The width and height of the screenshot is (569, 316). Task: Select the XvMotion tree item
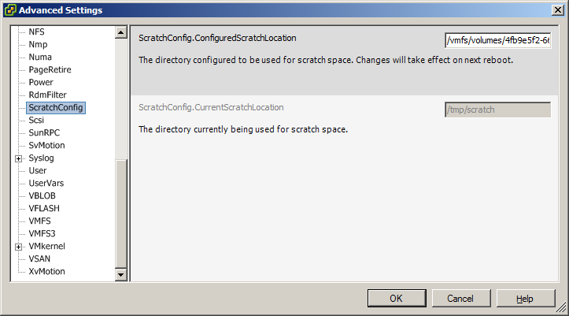click(x=46, y=271)
